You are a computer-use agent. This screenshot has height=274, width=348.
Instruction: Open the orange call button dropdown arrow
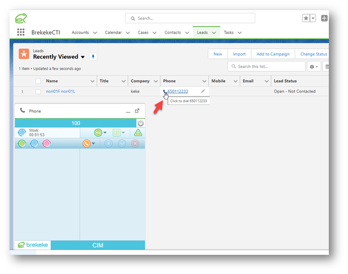click(x=94, y=143)
